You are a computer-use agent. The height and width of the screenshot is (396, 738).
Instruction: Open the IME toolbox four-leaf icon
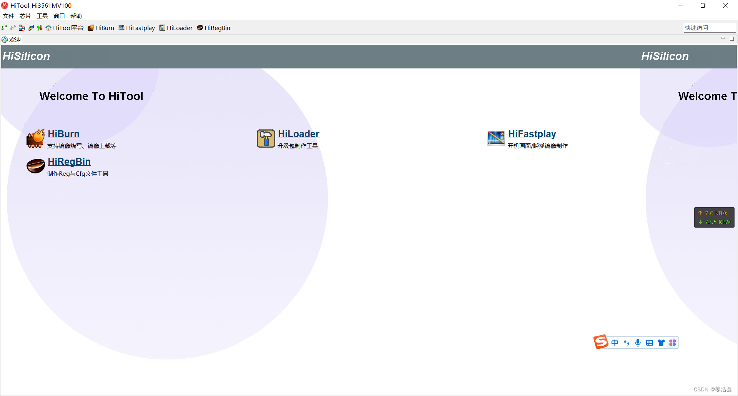[673, 343]
